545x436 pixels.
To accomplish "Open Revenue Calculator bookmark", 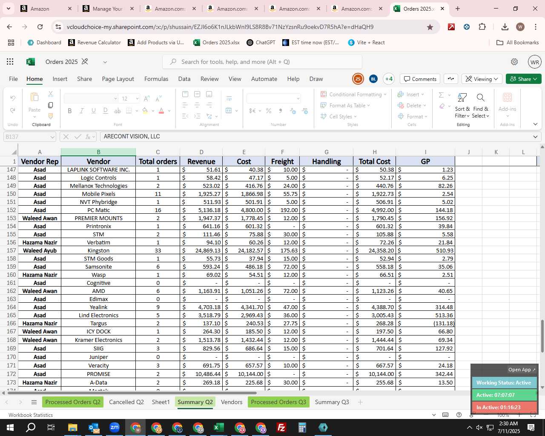I will pos(95,43).
